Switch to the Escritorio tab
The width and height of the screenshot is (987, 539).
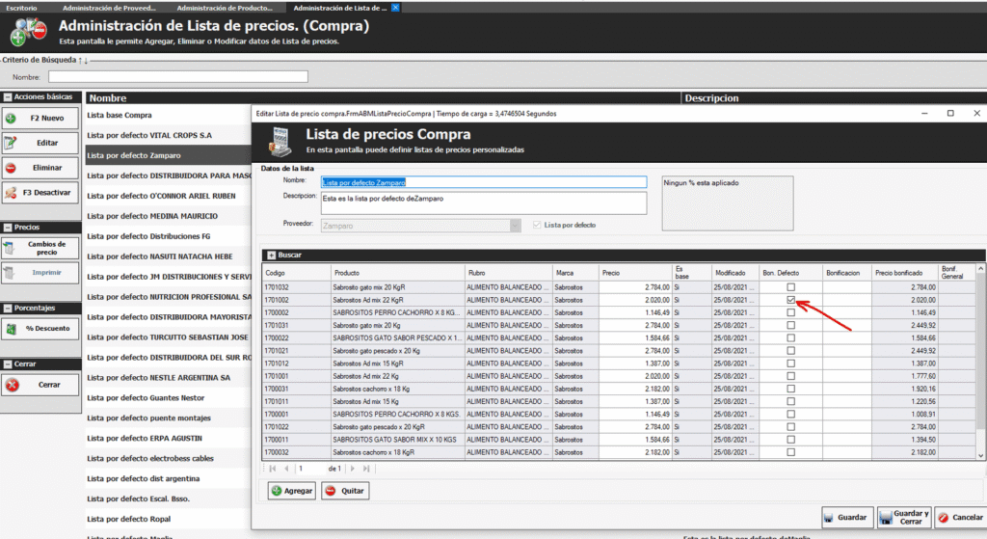pyautogui.click(x=22, y=7)
